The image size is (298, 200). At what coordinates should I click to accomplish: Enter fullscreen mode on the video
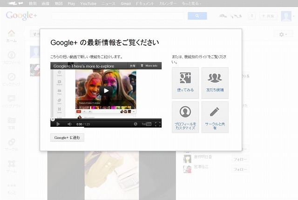tap(157, 124)
